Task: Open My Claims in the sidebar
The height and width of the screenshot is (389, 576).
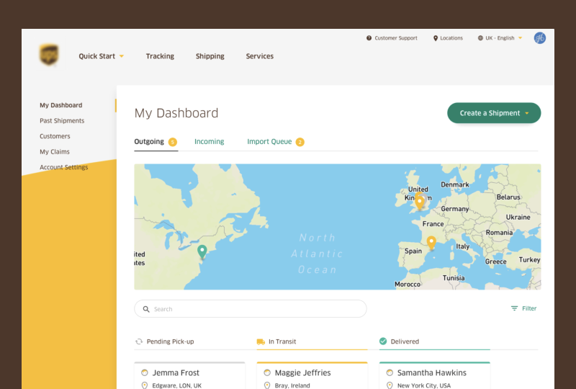Action: pyautogui.click(x=55, y=151)
